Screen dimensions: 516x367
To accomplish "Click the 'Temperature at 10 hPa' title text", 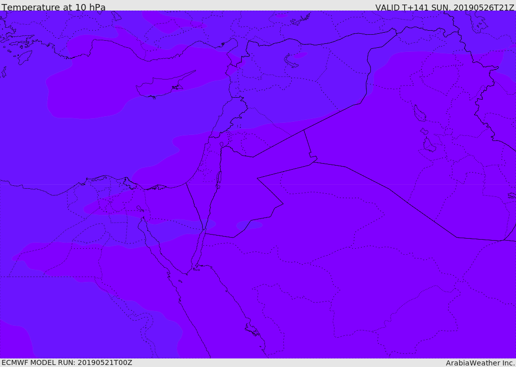I will point(53,7).
